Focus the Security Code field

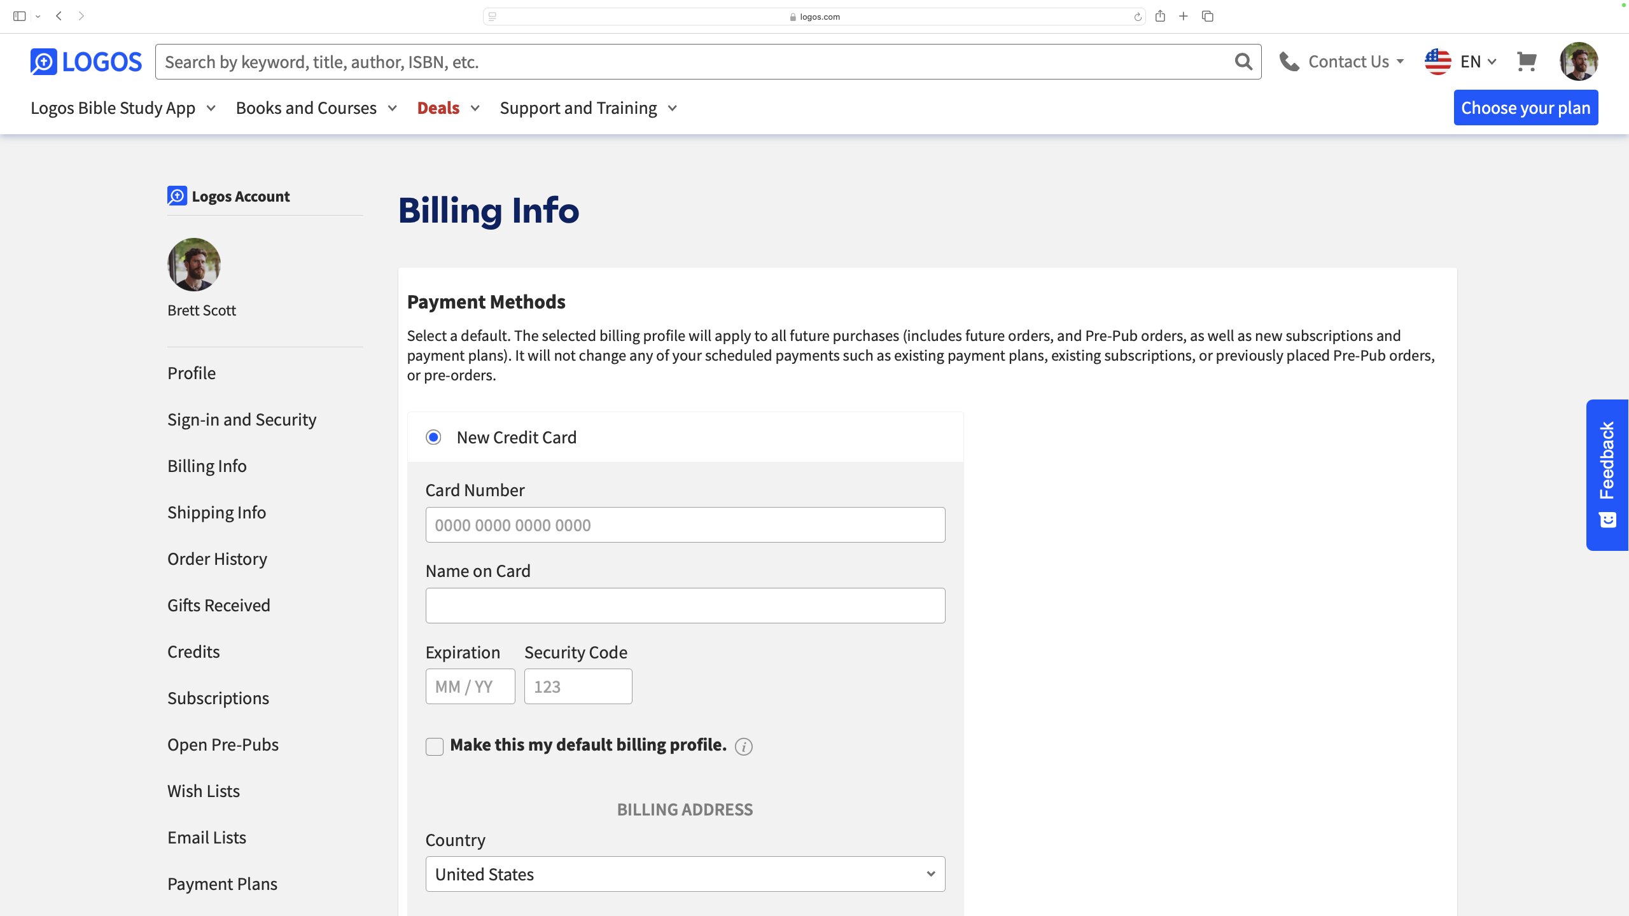point(578,686)
